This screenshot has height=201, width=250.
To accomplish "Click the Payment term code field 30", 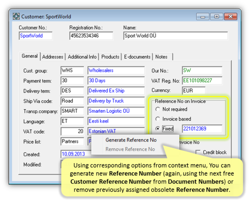I will (x=72, y=80).
